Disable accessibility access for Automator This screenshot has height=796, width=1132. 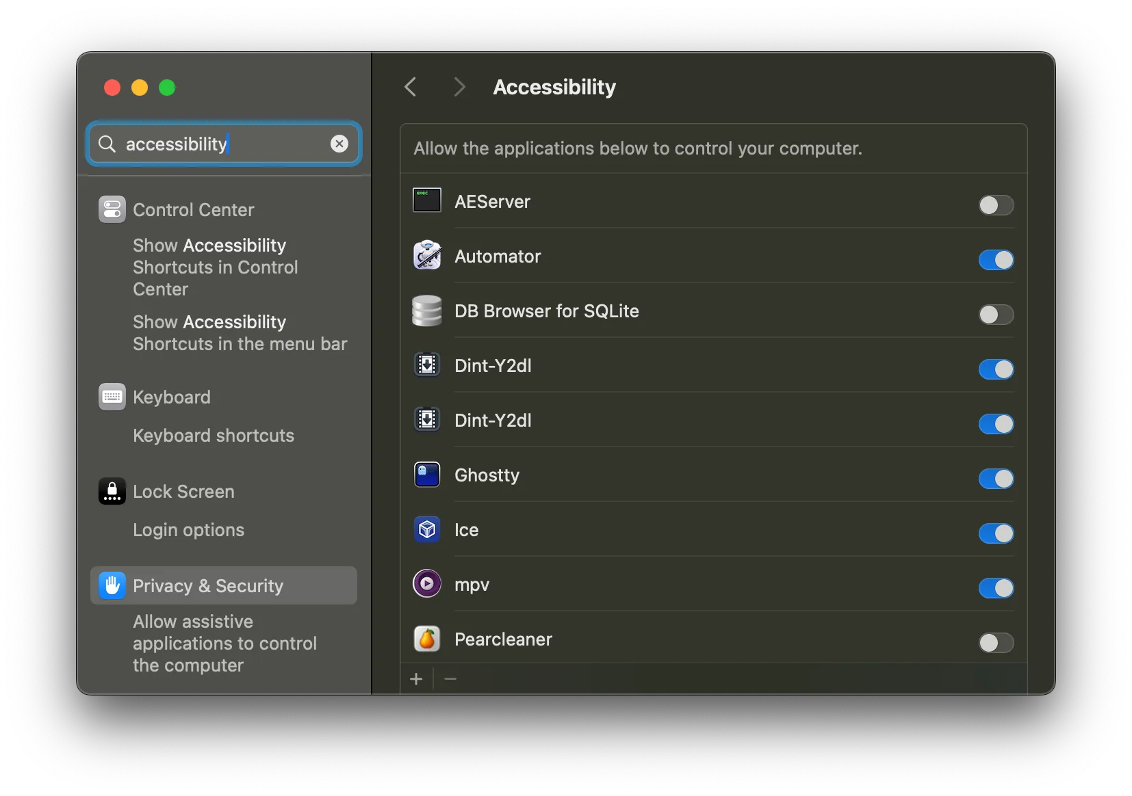[996, 260]
